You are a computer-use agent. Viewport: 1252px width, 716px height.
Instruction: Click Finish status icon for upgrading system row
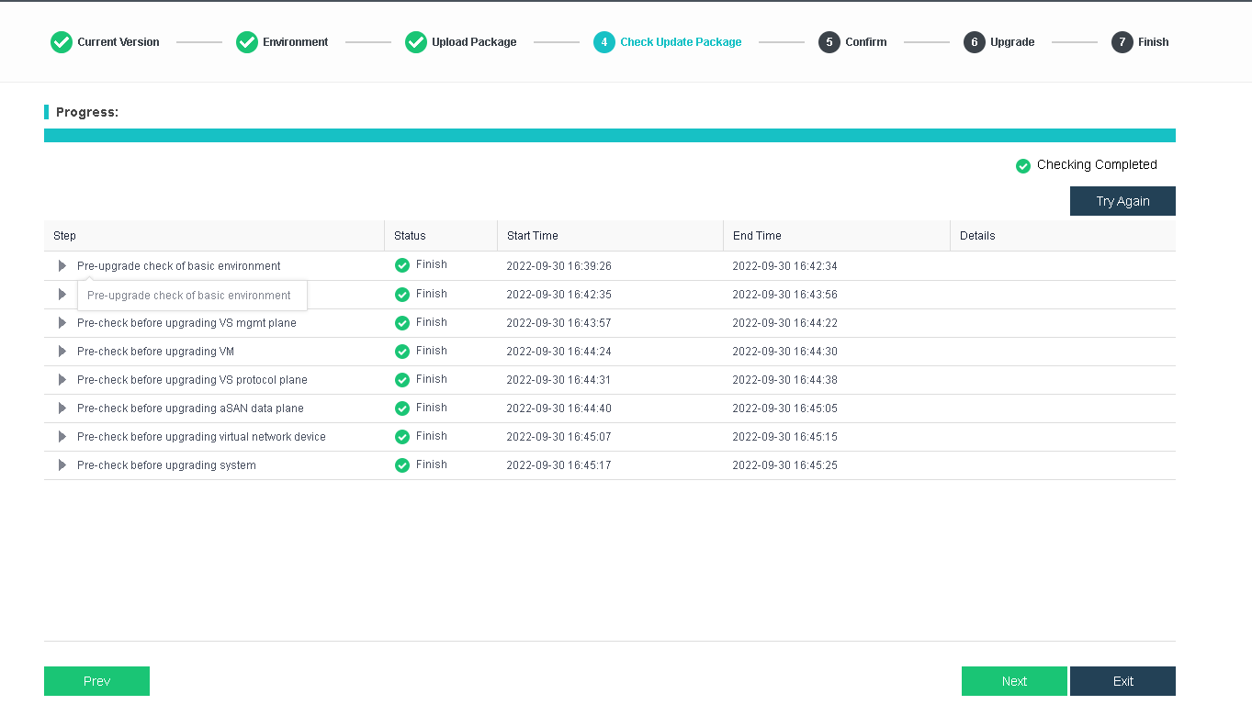(402, 465)
